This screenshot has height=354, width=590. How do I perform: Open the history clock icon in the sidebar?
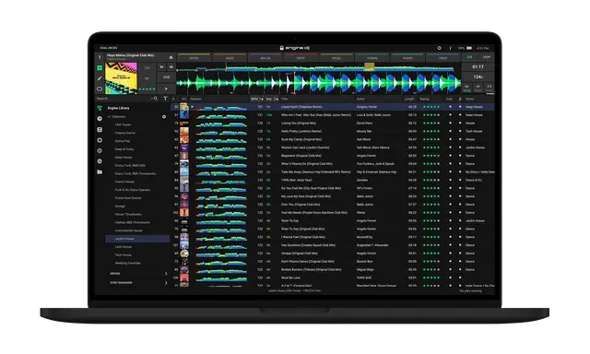[x=100, y=119]
